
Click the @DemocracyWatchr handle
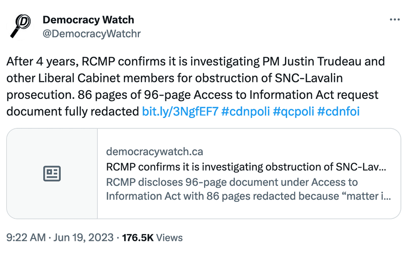tap(91, 34)
